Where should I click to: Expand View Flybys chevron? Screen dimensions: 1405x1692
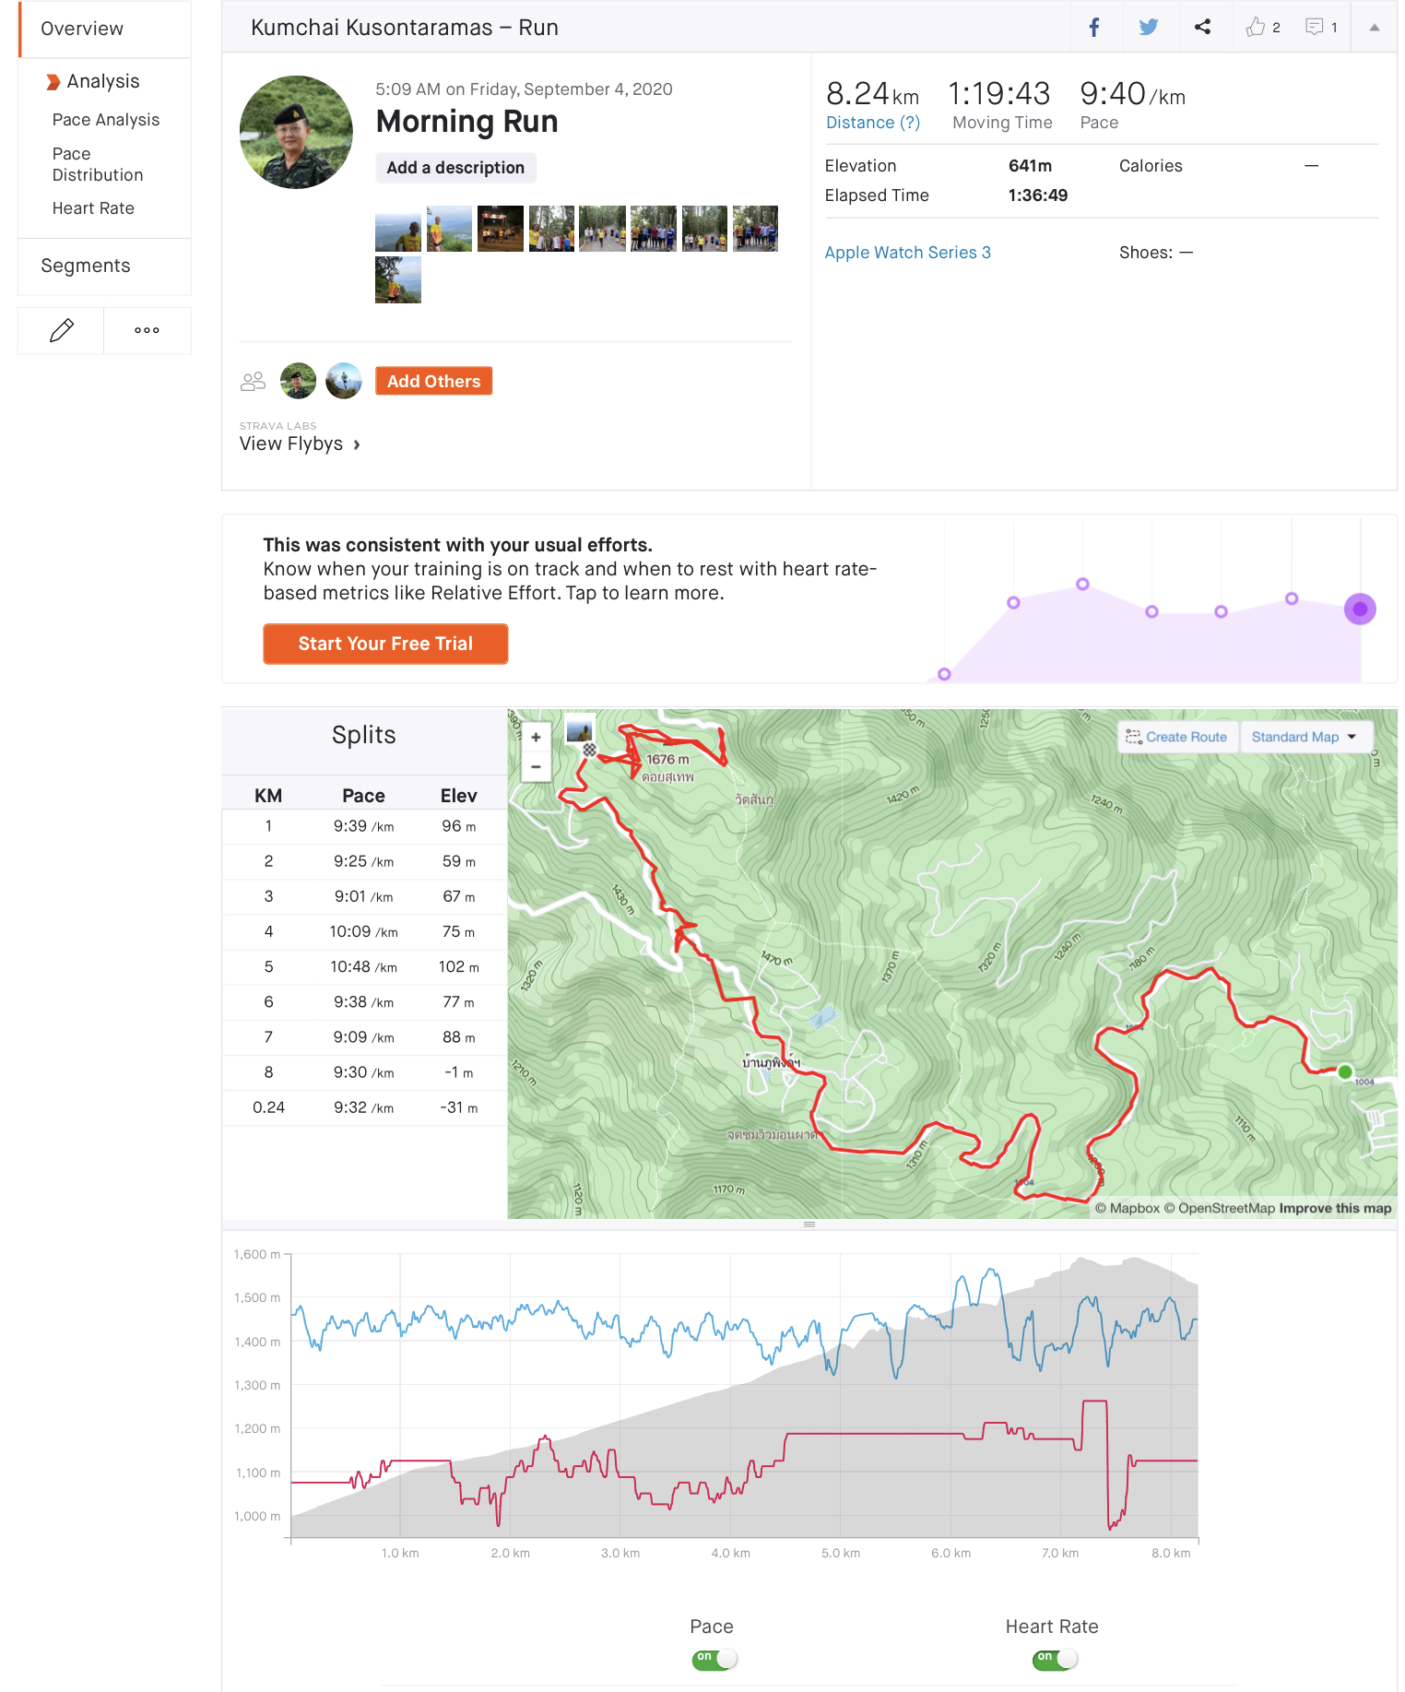[357, 444]
